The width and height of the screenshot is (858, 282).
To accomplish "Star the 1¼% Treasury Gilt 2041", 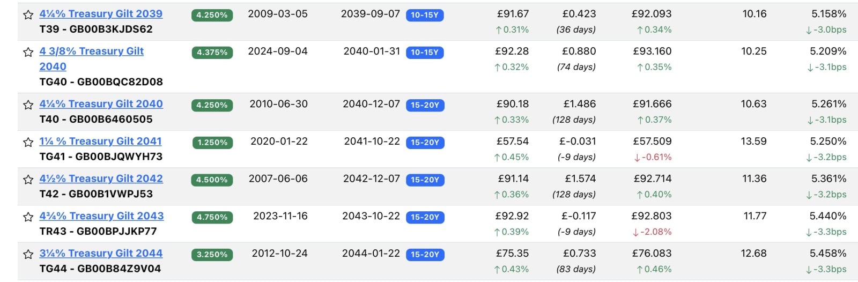I will (x=28, y=142).
